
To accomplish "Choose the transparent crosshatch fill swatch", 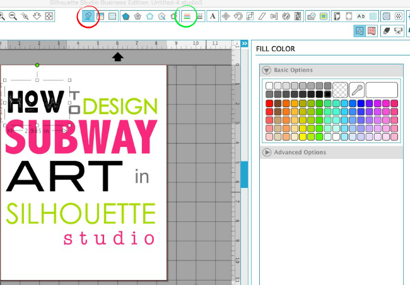I will click(340, 90).
